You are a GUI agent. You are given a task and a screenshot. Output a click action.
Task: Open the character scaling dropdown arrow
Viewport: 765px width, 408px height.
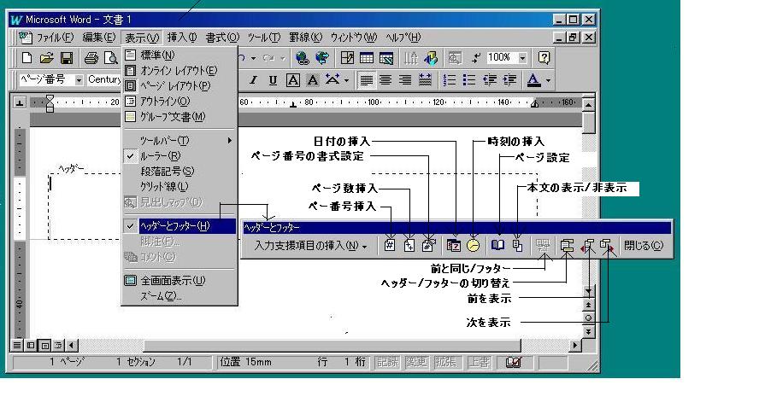pos(346,80)
